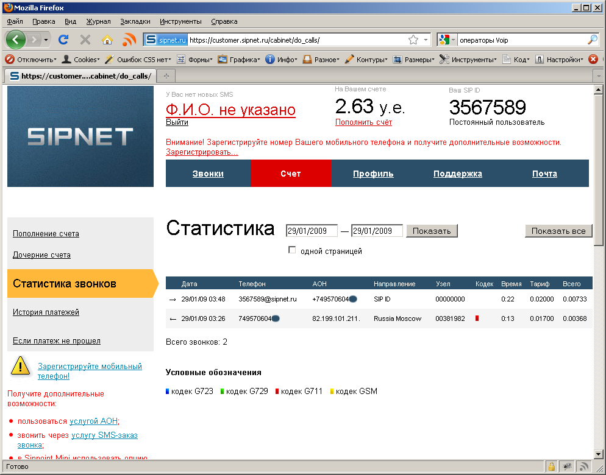This screenshot has height=475, width=606.
Task: Select Статистика звонков in sidebar
Action: pyautogui.click(x=80, y=283)
